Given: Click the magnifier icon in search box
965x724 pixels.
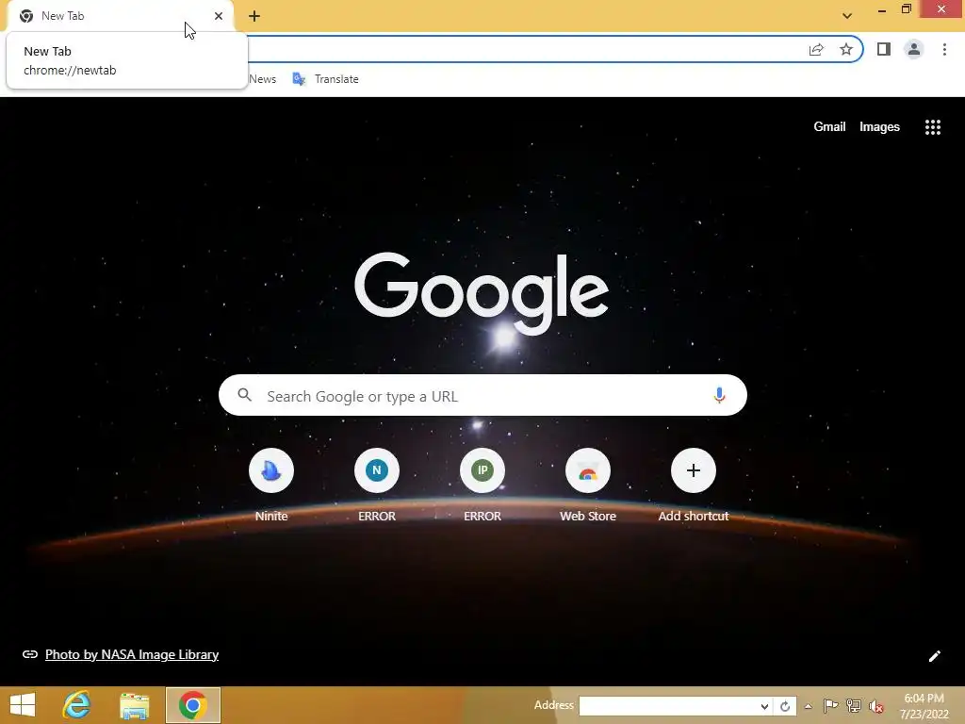Looking at the screenshot, I should pos(244,395).
